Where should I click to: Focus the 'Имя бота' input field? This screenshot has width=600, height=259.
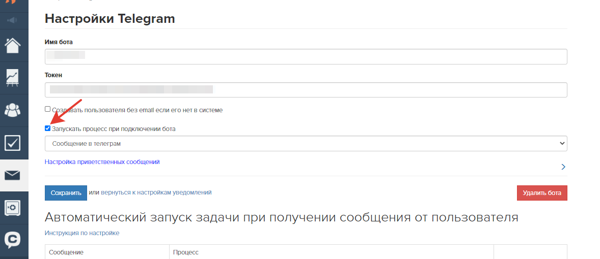click(306, 56)
